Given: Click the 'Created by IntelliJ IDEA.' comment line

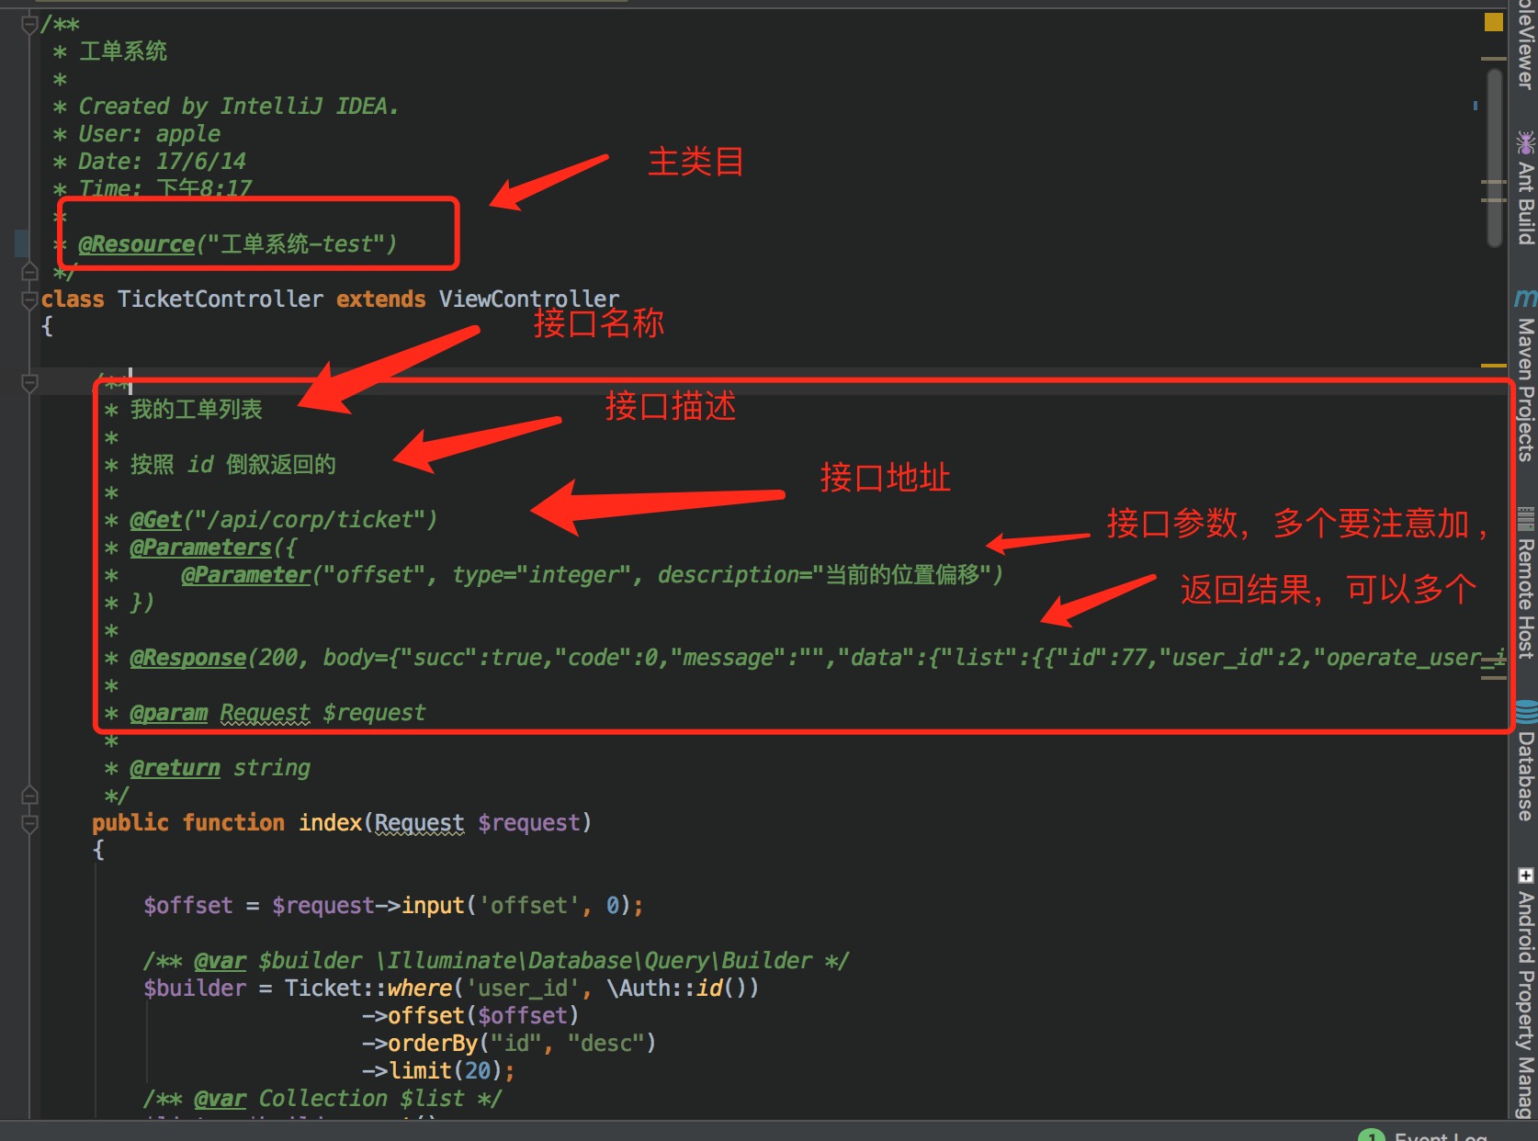Looking at the screenshot, I should [x=239, y=107].
